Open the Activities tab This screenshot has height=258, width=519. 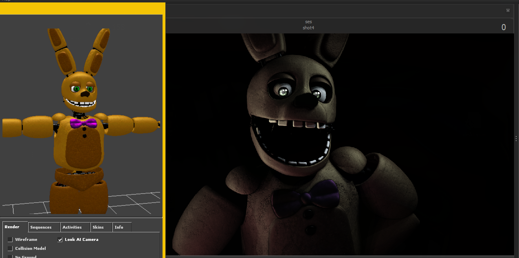tap(75, 227)
